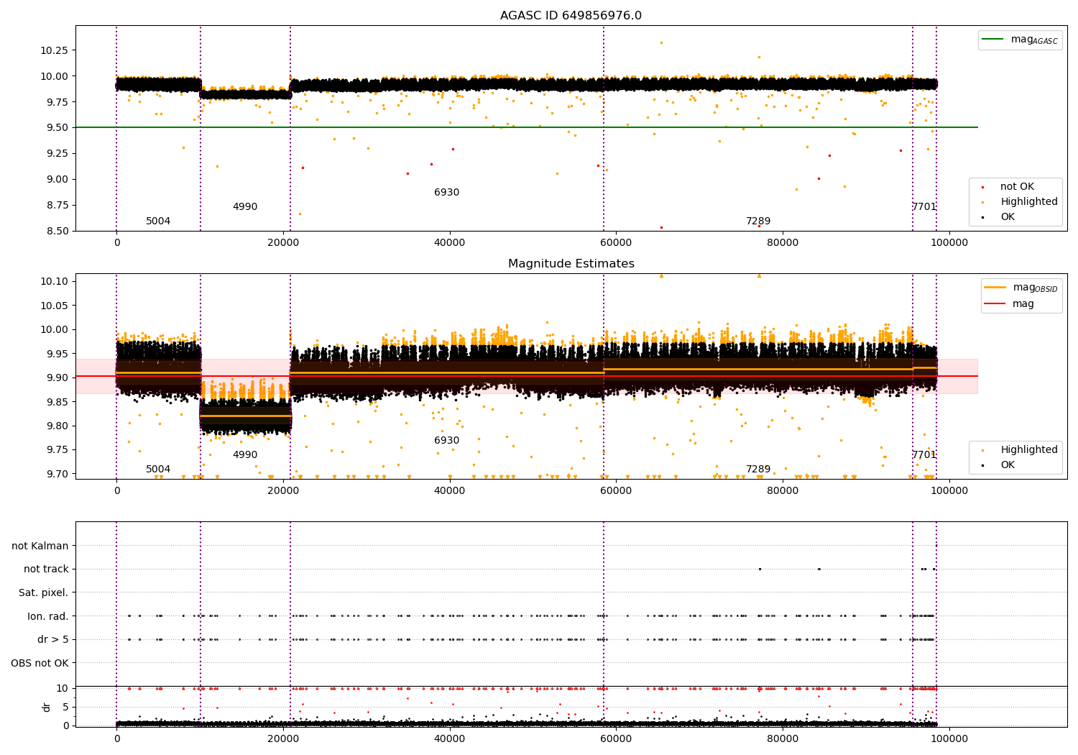
Task: Click the 9.90 y-axis tick in the middle plot
Action: pyautogui.click(x=57, y=377)
